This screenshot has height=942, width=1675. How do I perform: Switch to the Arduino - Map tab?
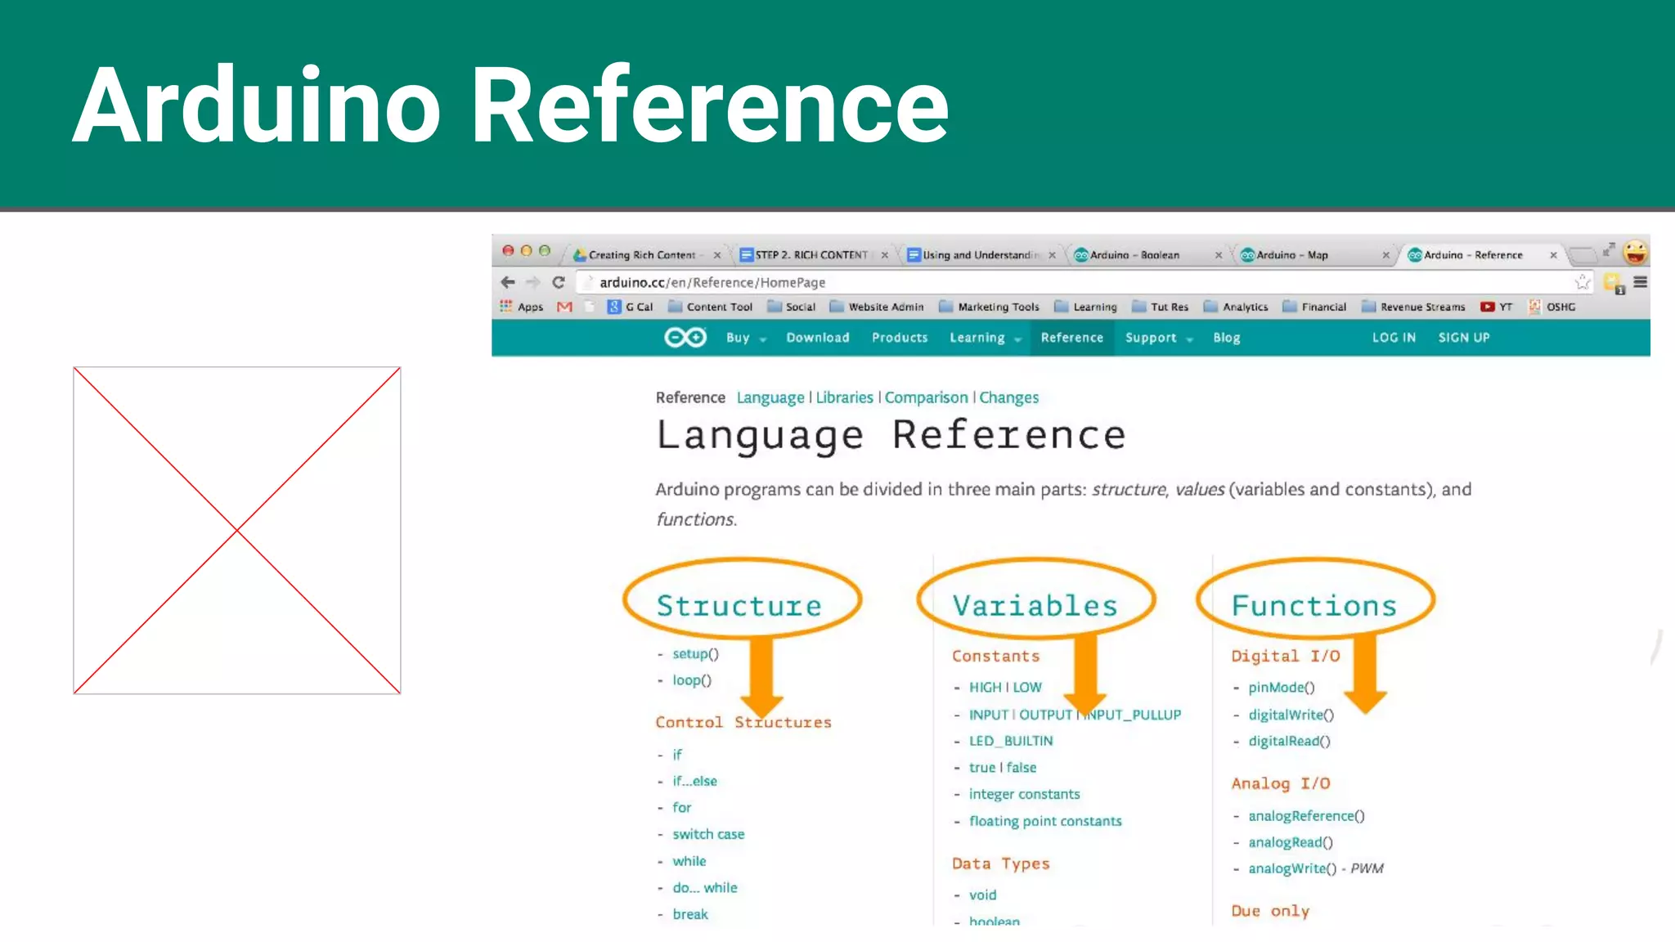click(x=1292, y=255)
